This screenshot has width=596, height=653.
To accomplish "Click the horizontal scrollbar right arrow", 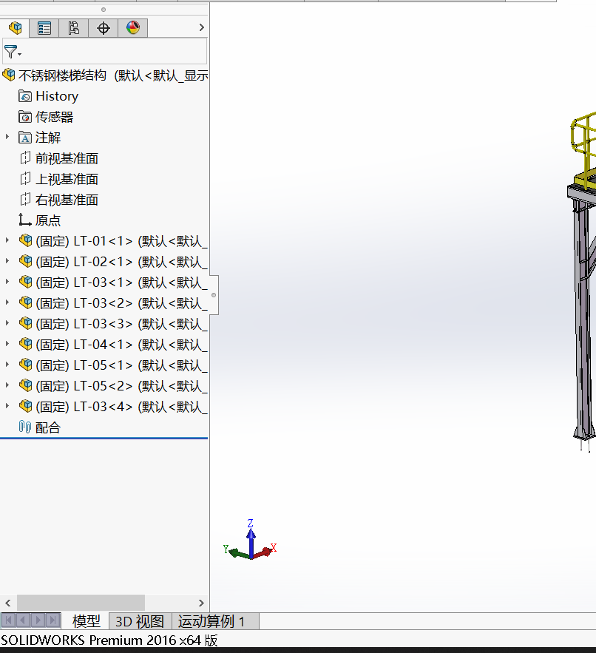I will point(201,603).
